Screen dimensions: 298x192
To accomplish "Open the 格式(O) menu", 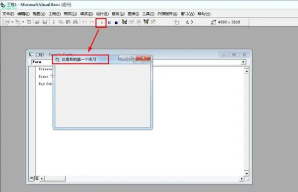I will click(x=70, y=14).
